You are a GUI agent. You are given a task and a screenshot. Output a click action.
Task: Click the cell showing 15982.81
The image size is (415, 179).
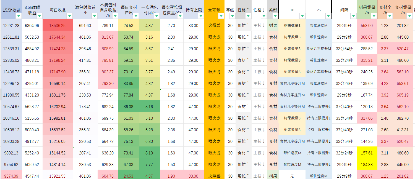coord(58,118)
